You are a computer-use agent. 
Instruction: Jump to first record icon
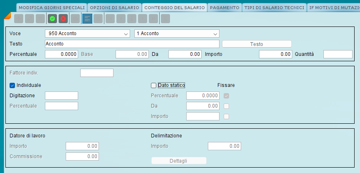click(110, 19)
